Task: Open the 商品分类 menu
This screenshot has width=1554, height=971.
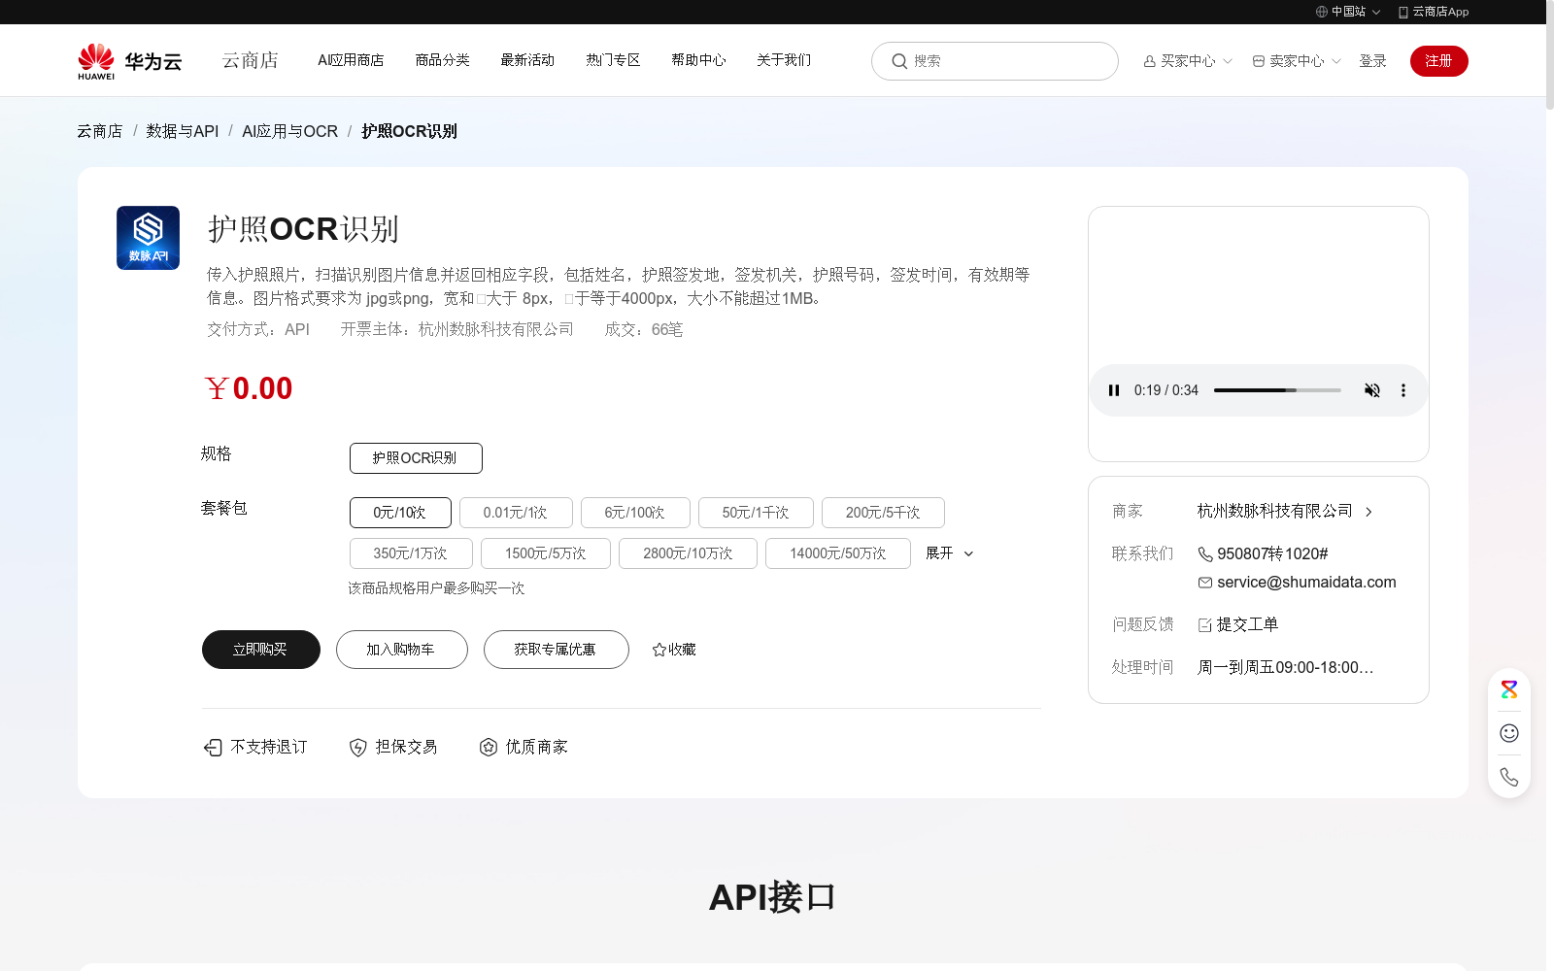Action: coord(442,60)
